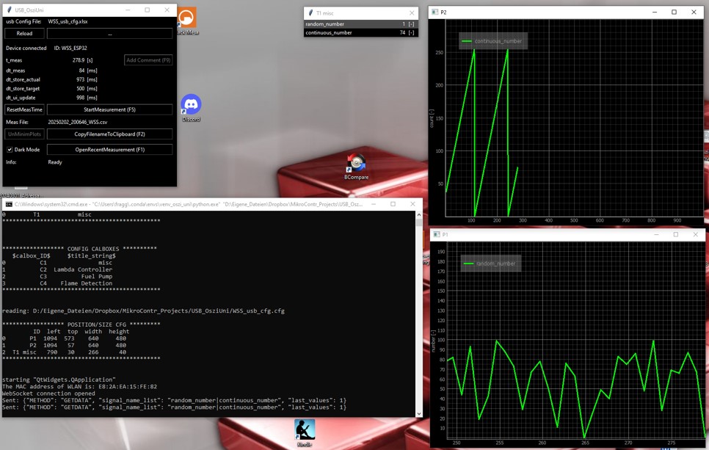Click OpenRecentMeasurement (F1) button
This screenshot has height=450, width=709.
click(109, 150)
